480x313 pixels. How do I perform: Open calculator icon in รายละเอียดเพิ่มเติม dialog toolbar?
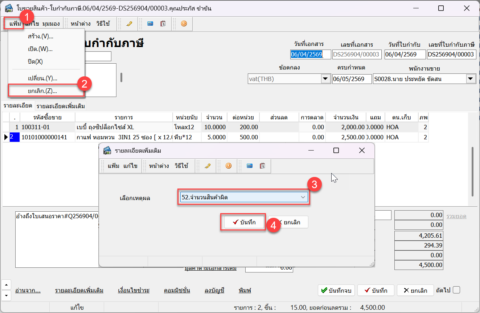pyautogui.click(x=250, y=166)
